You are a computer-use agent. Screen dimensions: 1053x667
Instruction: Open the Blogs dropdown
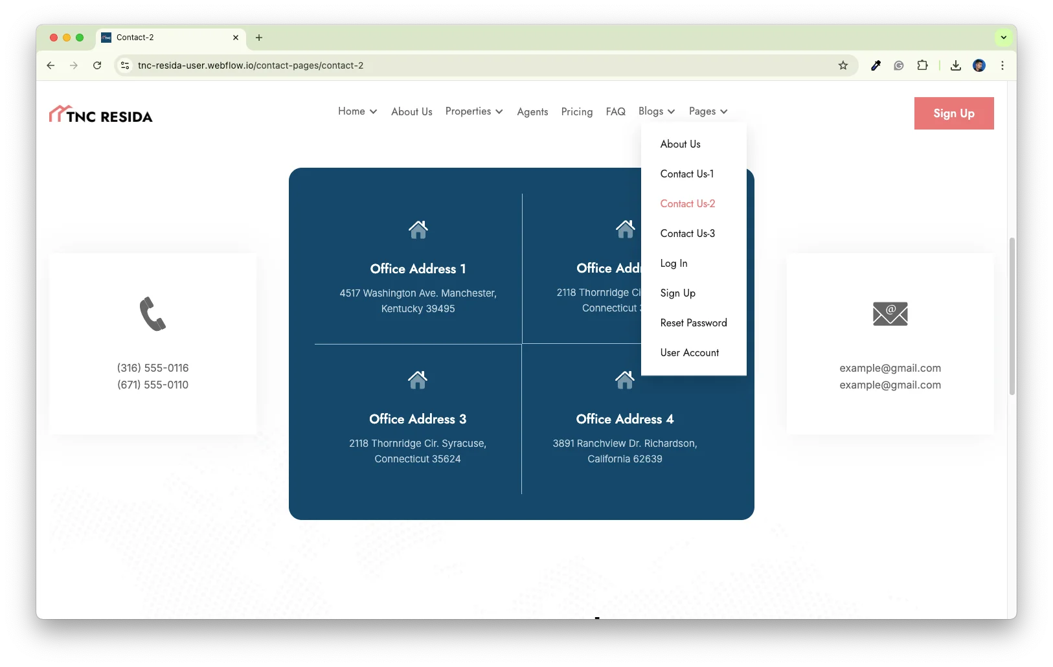[656, 111]
